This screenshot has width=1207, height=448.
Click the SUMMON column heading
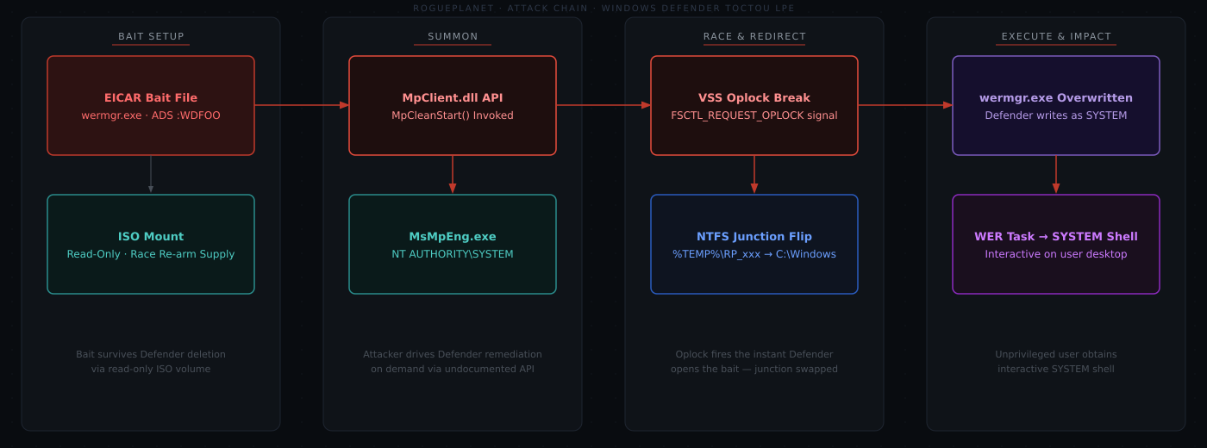click(453, 36)
